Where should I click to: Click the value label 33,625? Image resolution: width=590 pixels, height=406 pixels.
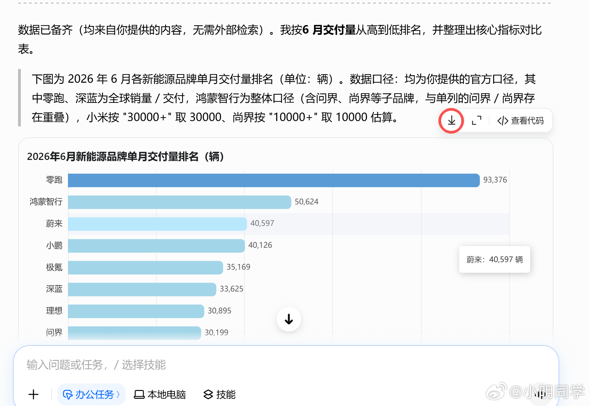231,289
